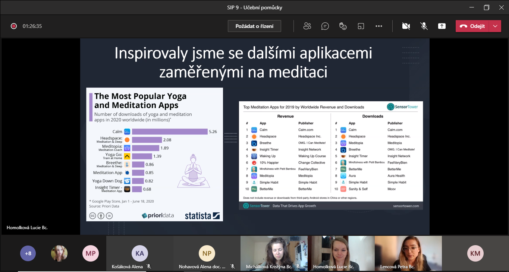Click the Yoga Down Dog label
The width and height of the screenshot is (509, 272).
[107, 181]
